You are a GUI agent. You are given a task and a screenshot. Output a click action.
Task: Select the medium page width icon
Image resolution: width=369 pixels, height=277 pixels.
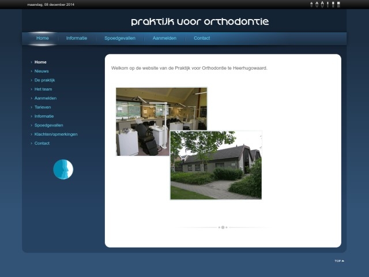[333, 4]
